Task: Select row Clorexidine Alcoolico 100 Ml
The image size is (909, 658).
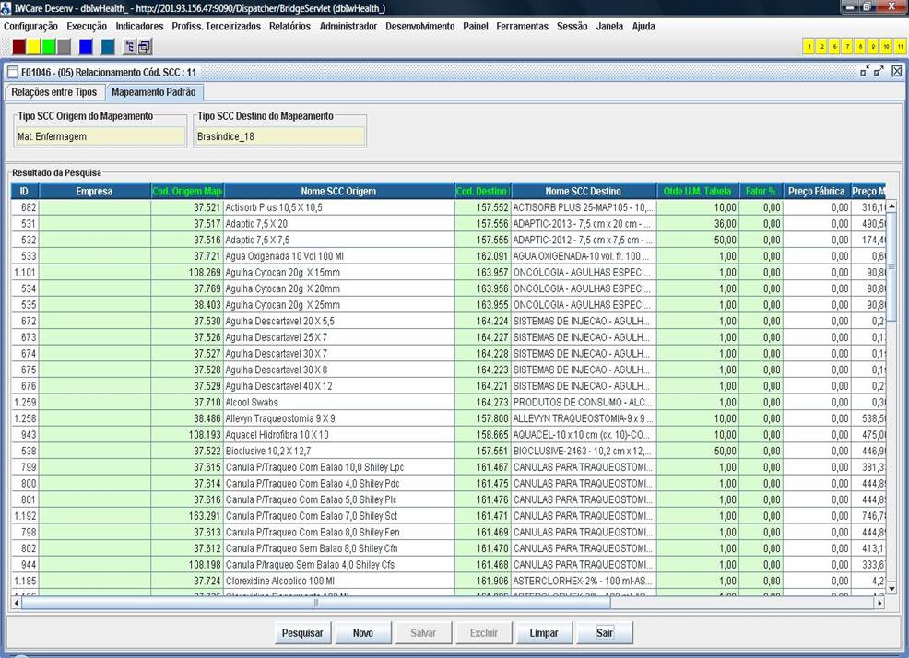Action: click(x=448, y=581)
